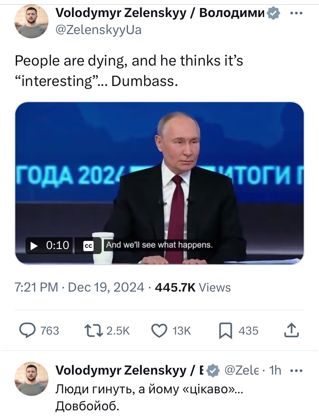Open the Ukrainian reply tweet text
The height and width of the screenshot is (418, 319).
pyautogui.click(x=149, y=398)
